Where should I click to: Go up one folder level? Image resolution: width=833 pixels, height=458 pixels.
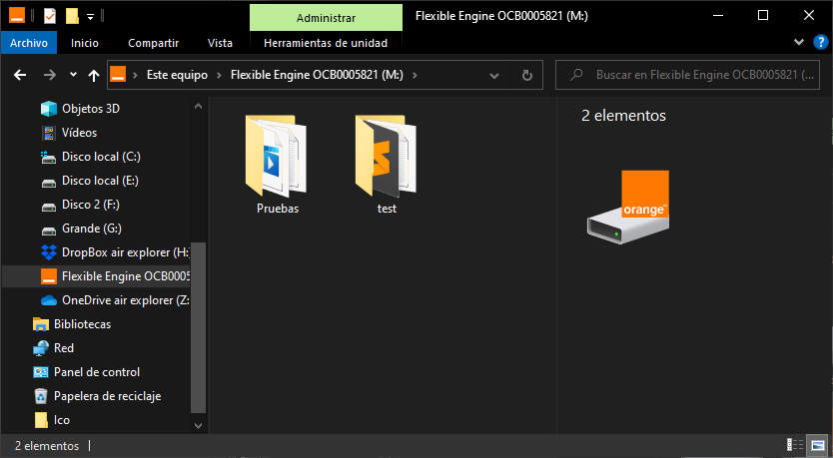pos(94,75)
